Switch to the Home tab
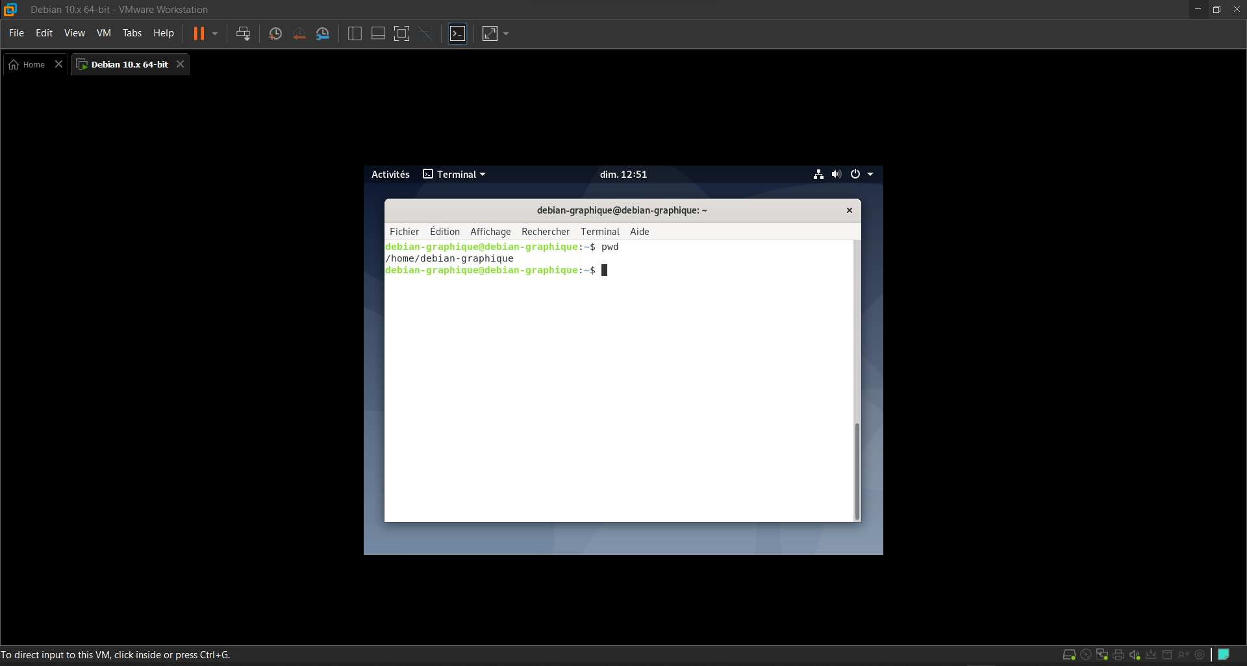Image resolution: width=1247 pixels, height=666 pixels. point(29,64)
